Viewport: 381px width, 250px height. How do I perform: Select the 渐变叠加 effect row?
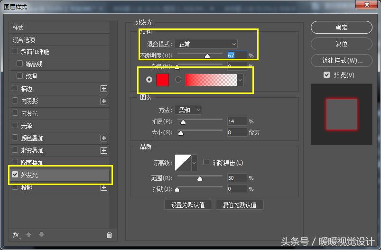59,150
